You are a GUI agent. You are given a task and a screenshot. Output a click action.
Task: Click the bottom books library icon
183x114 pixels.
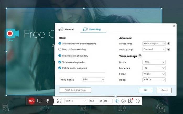coord(122,108)
